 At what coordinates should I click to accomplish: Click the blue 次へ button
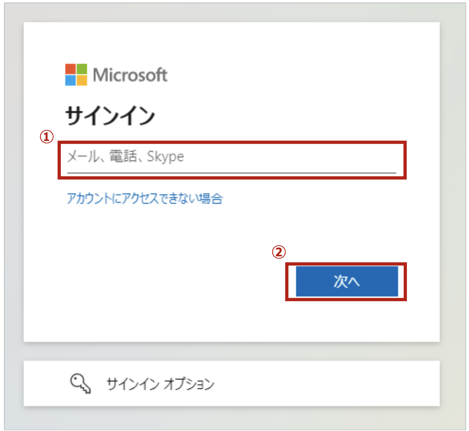click(347, 281)
